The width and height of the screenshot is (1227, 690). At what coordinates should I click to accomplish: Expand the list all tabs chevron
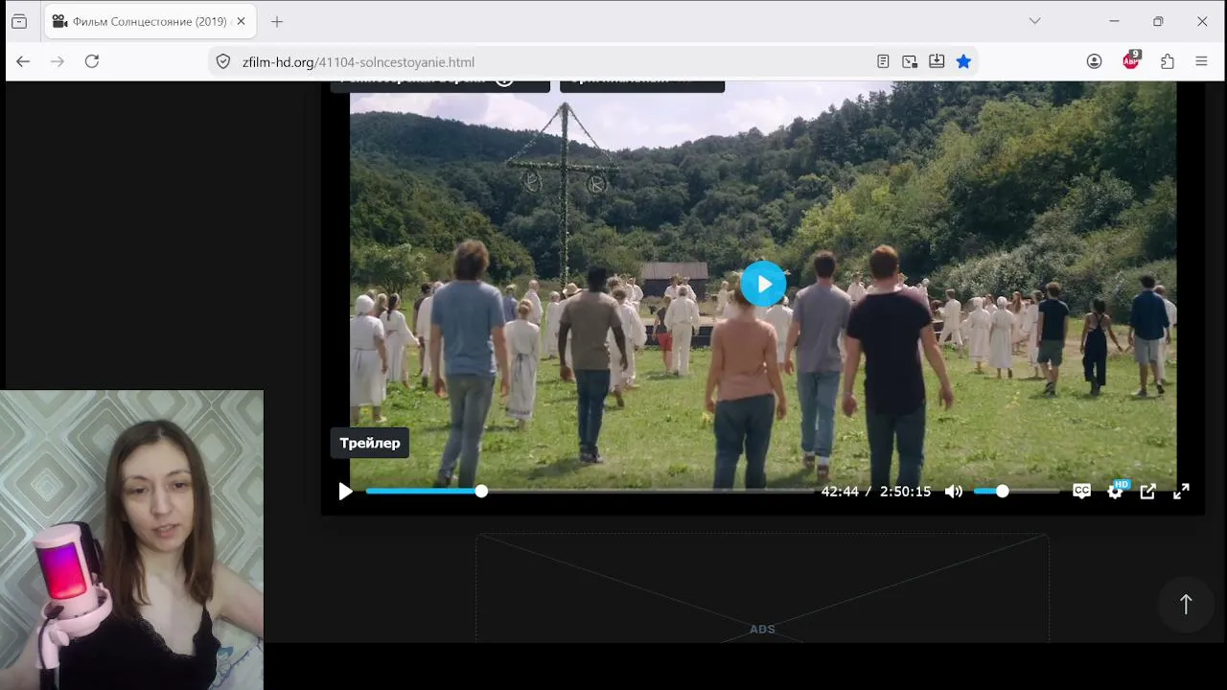tap(1034, 21)
